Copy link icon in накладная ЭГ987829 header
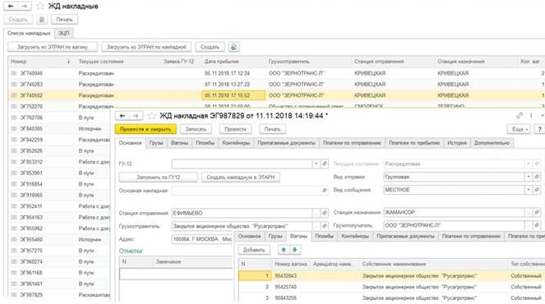The image size is (545, 304). tap(520, 115)
